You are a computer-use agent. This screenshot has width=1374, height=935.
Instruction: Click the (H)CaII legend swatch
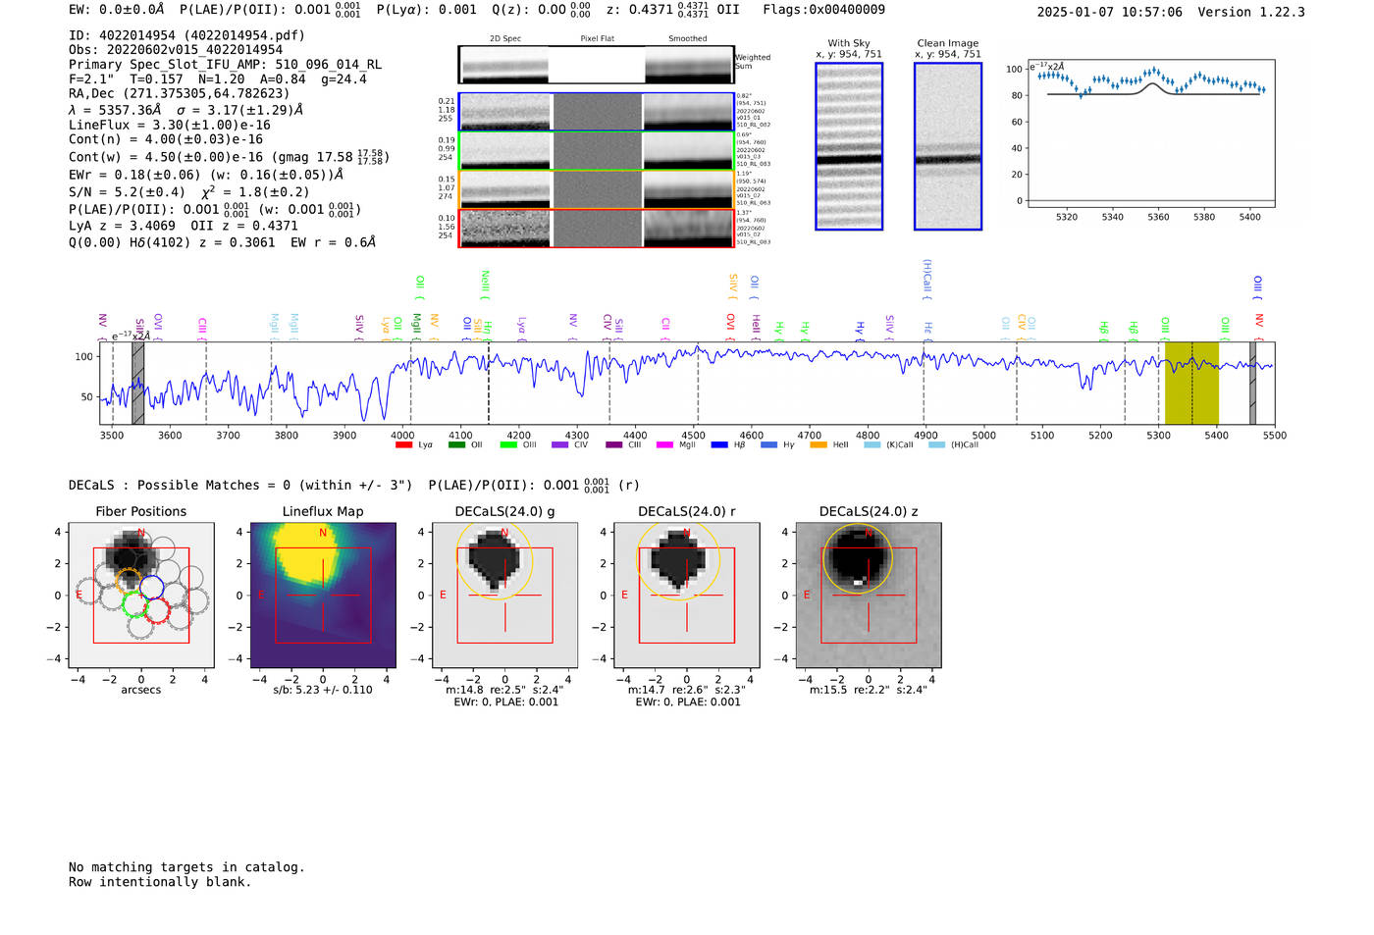936,445
